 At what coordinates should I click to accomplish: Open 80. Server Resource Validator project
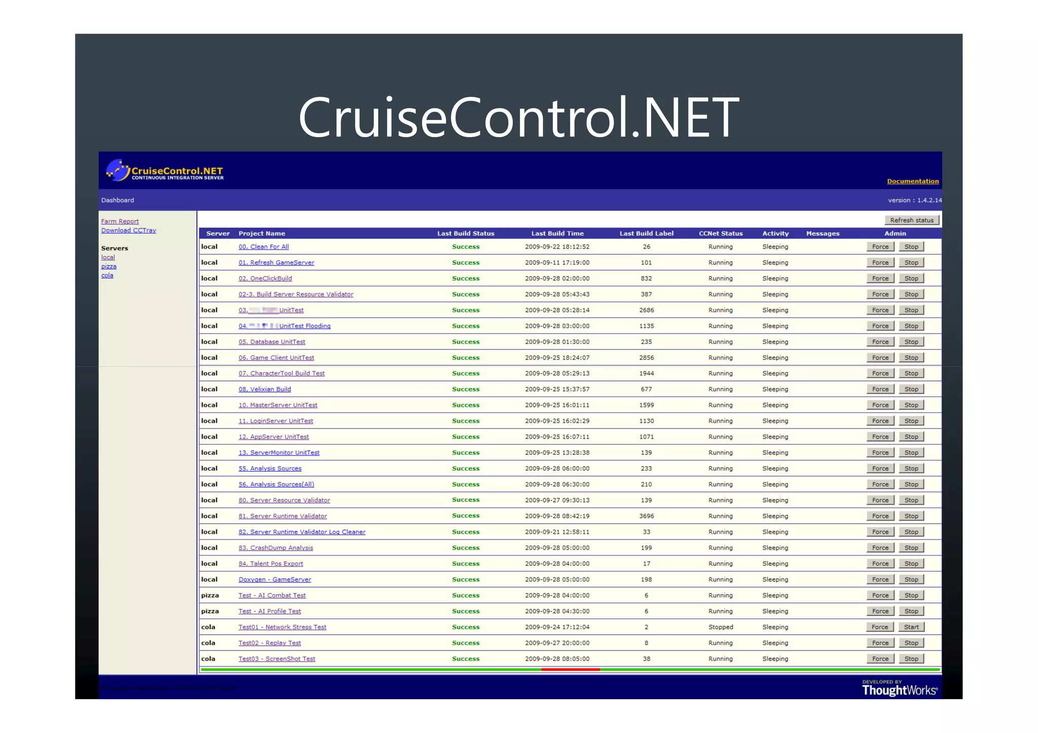(x=284, y=500)
